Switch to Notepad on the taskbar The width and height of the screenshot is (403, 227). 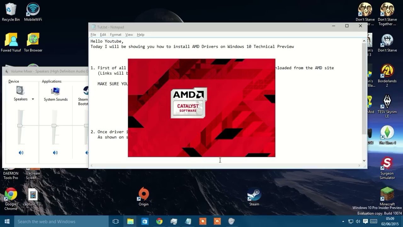(x=188, y=221)
